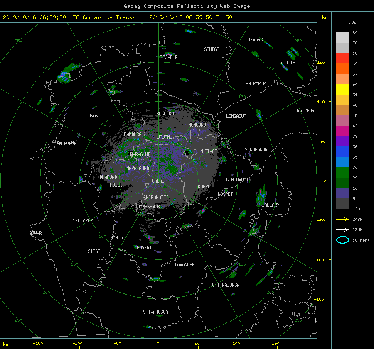Select the DAVANGERI label
Viewport: 374px width, 349px height.
click(186, 265)
